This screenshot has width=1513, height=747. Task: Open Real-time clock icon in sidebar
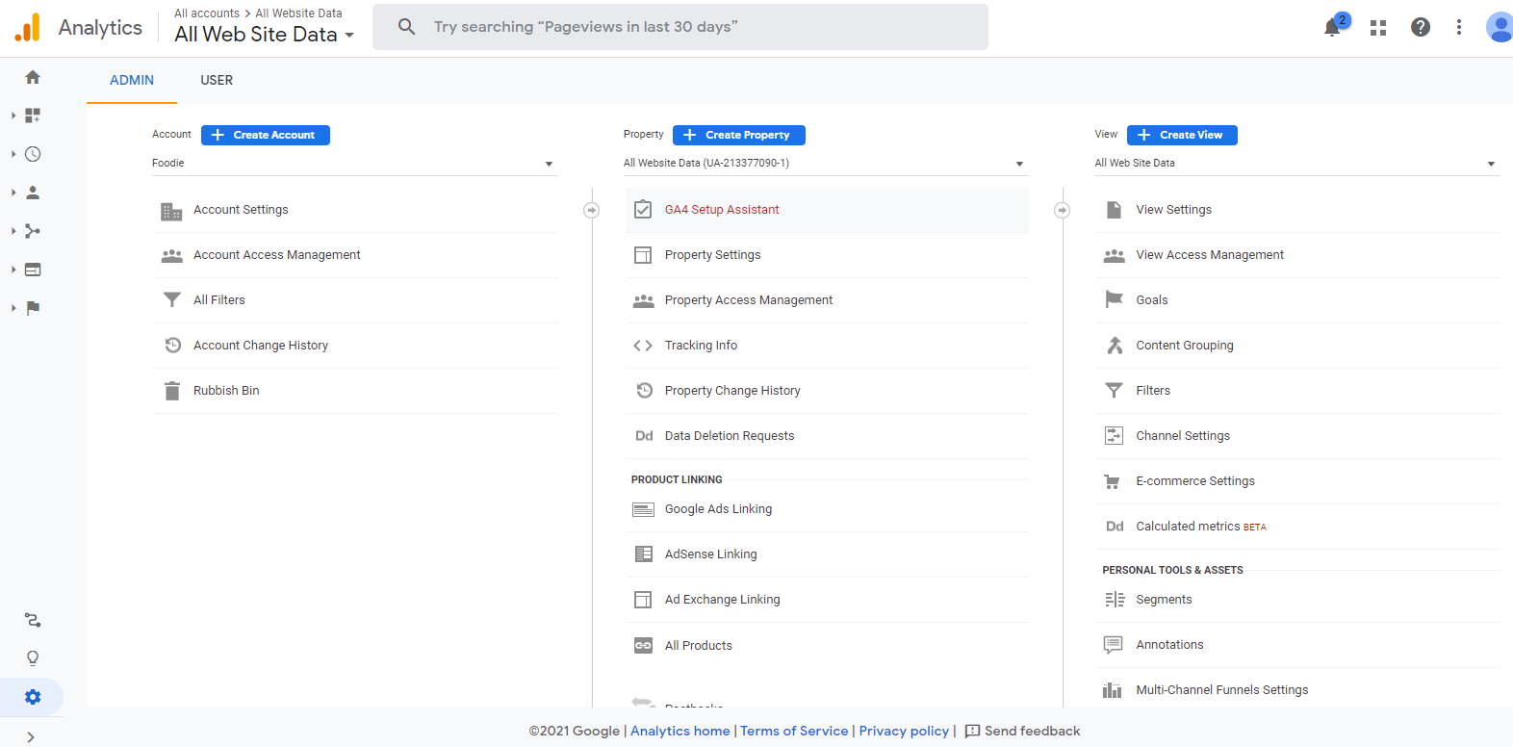pos(33,154)
